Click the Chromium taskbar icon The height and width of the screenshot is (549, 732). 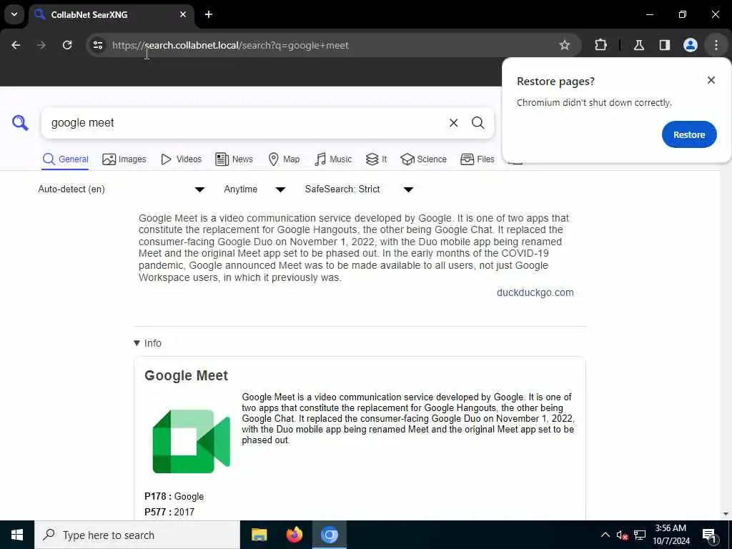(x=329, y=535)
